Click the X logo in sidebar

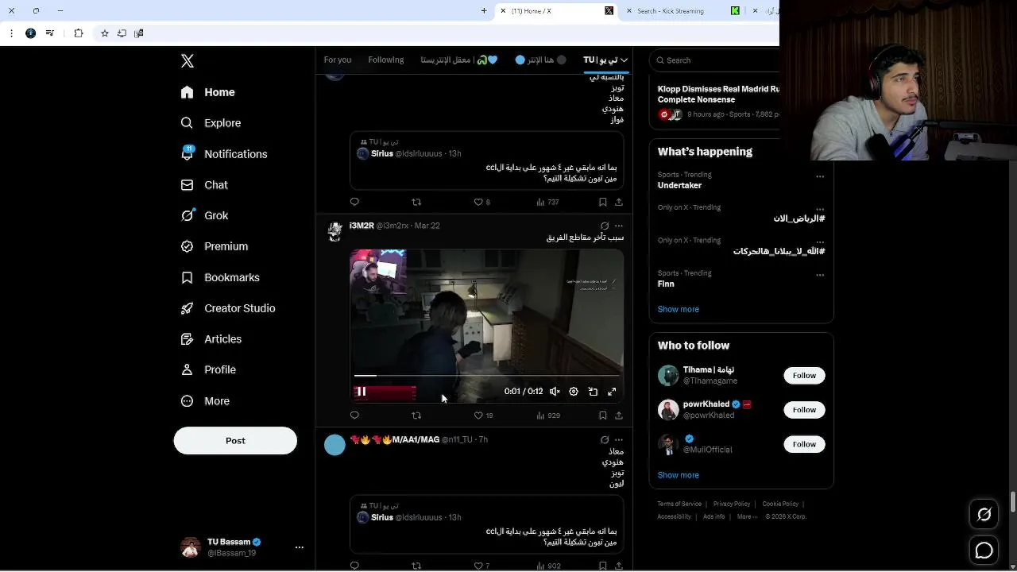(188, 61)
